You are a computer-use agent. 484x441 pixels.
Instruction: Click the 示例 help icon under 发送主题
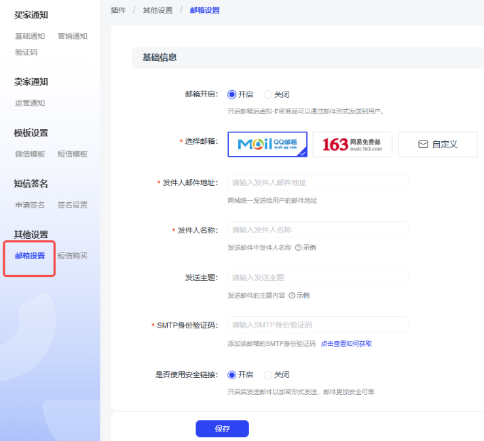[292, 295]
